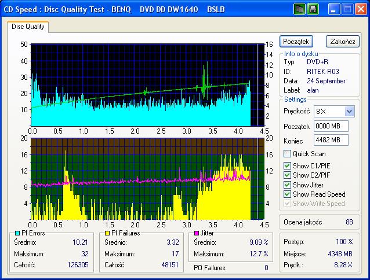Image resolution: width=370 pixels, height=280 pixels.
Task: Click the disc type value DVD+R
Action: (317, 62)
